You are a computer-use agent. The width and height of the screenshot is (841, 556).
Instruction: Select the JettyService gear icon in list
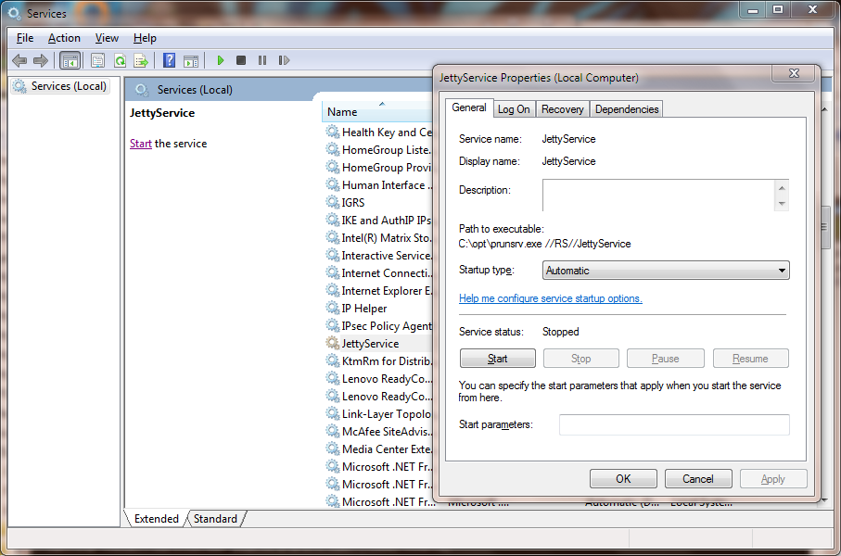333,344
